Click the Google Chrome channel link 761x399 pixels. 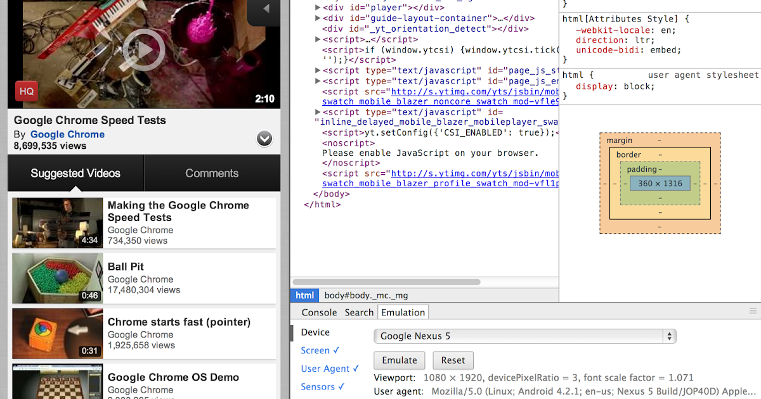click(67, 134)
